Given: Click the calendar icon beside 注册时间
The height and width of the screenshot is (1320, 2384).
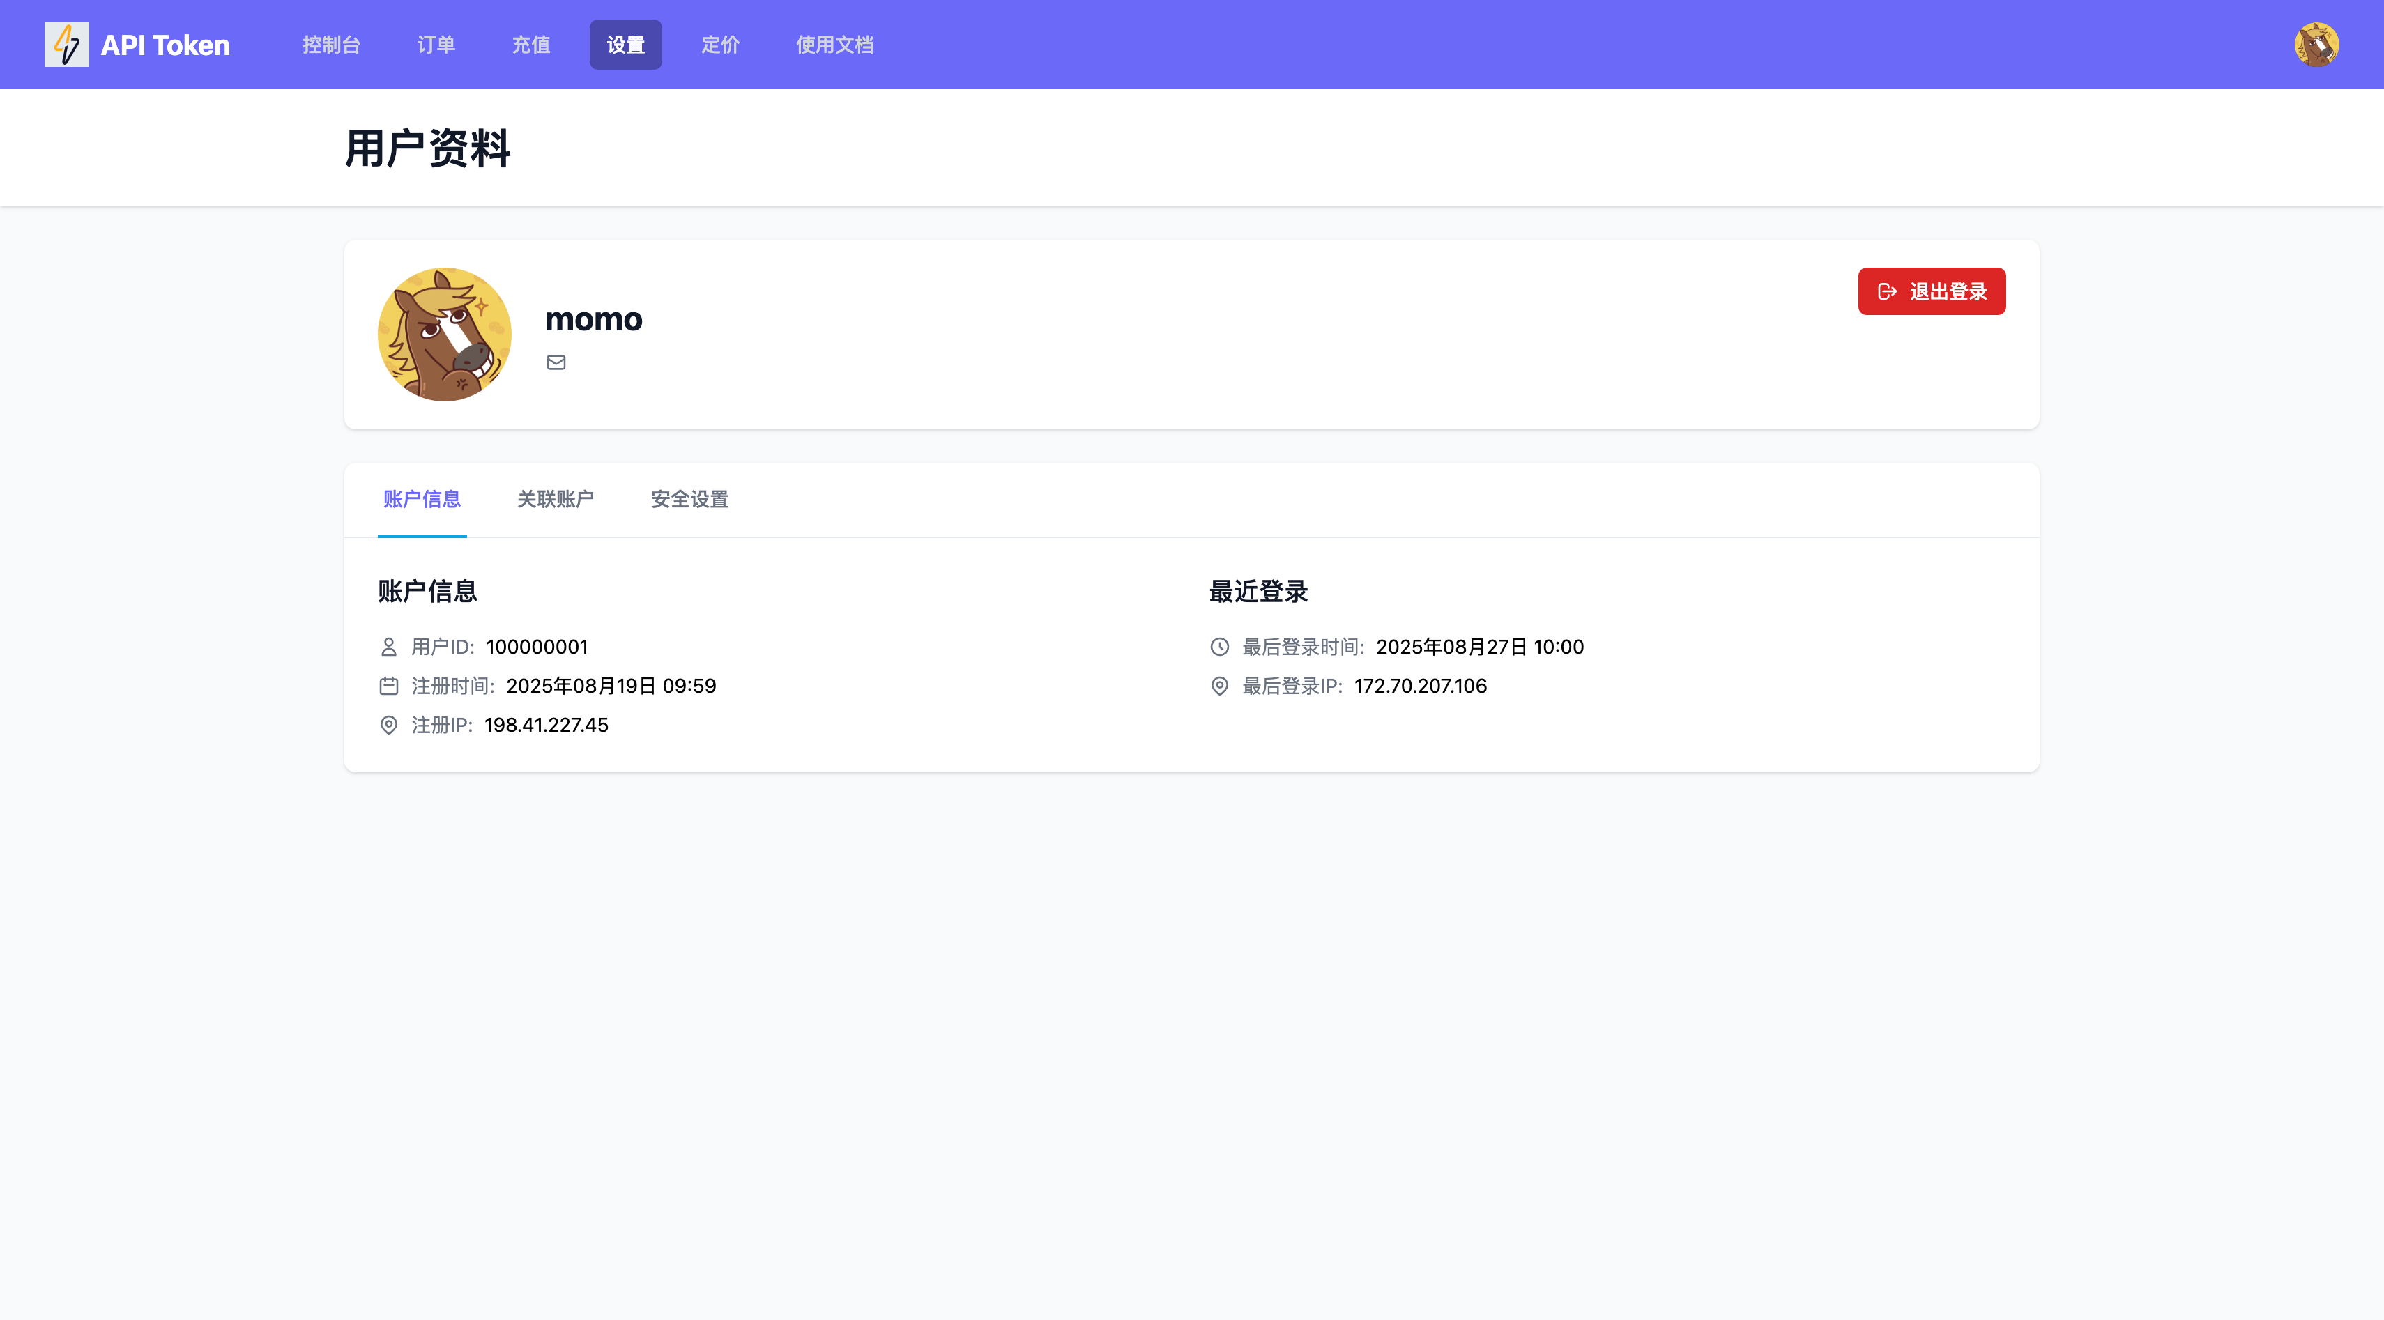Looking at the screenshot, I should click(389, 685).
